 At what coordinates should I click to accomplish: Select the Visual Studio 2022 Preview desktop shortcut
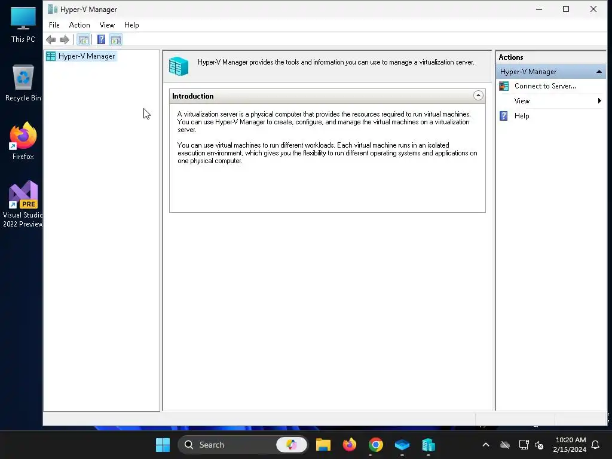tap(23, 204)
